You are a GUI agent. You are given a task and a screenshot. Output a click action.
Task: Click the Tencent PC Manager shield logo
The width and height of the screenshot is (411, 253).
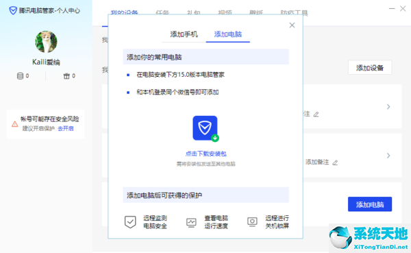[13, 10]
